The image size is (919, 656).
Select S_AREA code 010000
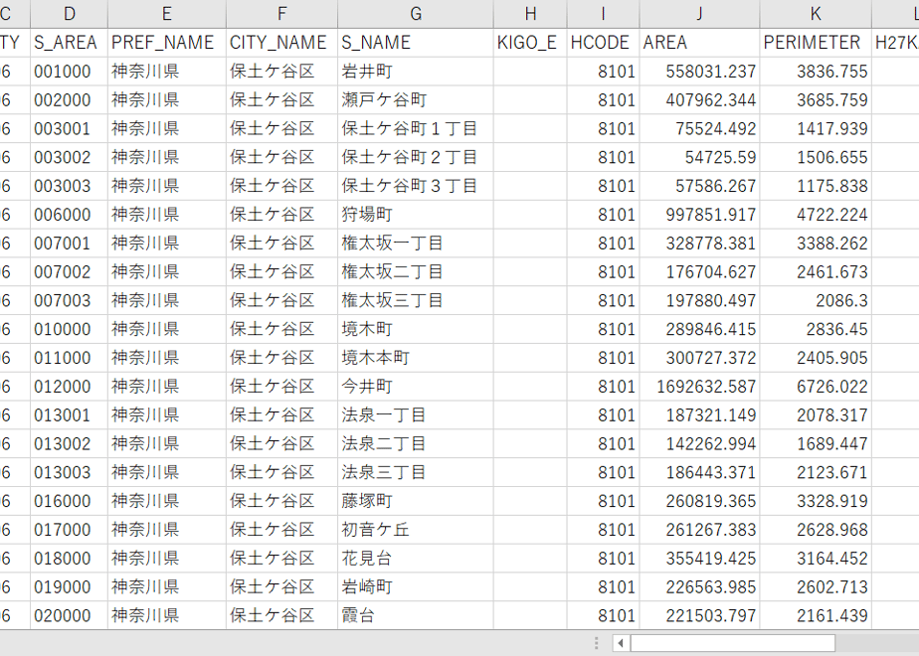point(70,330)
